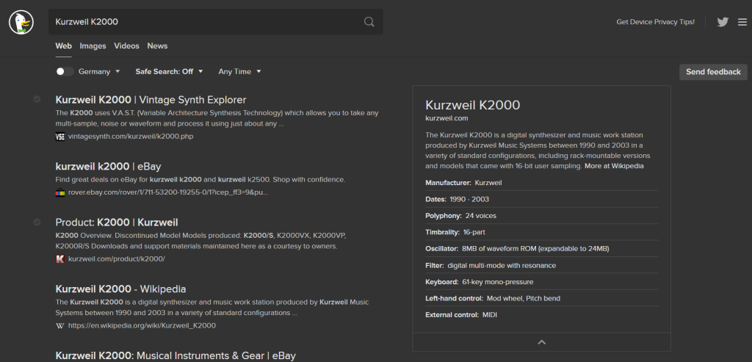Click the Vintage Synth favicon icon
Screen dimensions: 752x362
click(x=60, y=137)
